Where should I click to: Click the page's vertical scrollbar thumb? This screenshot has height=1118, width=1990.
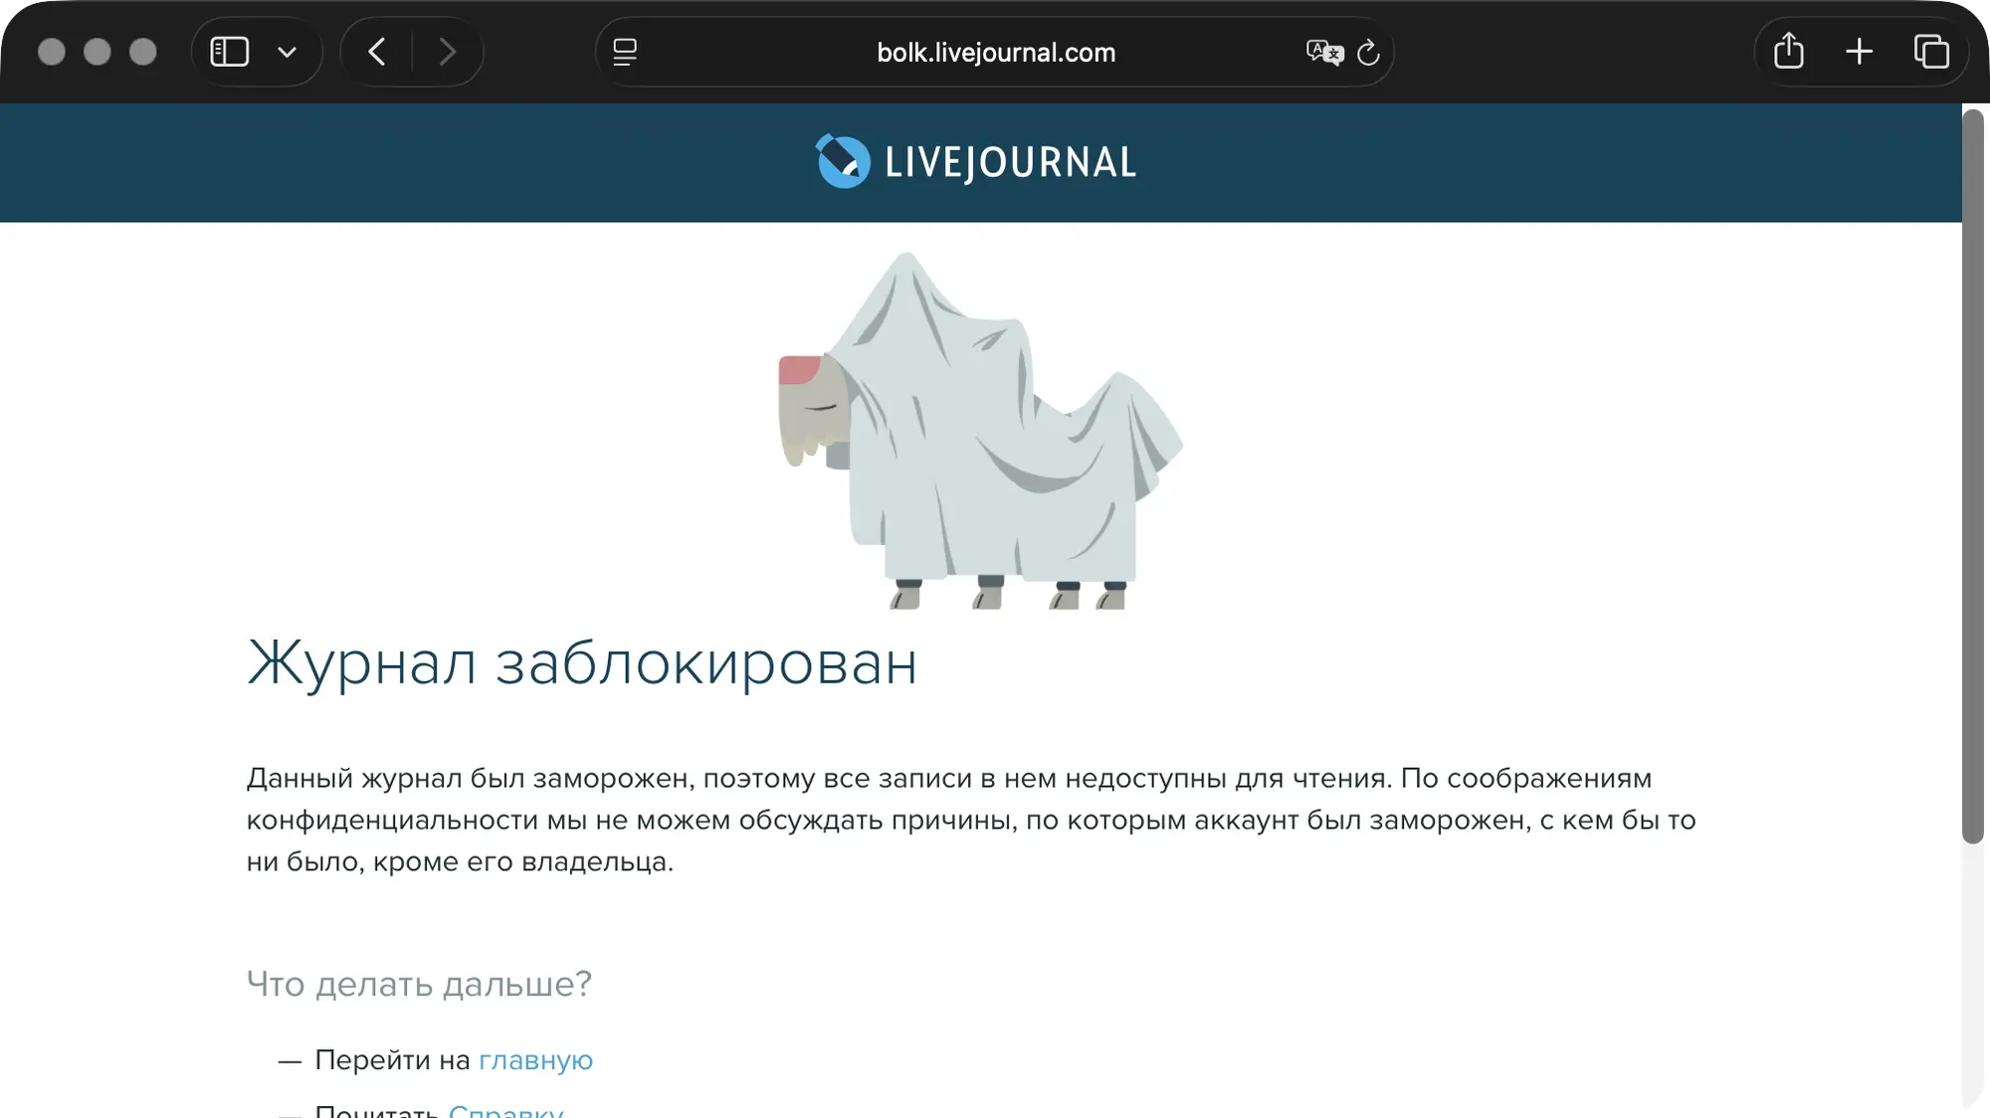[x=1972, y=476]
